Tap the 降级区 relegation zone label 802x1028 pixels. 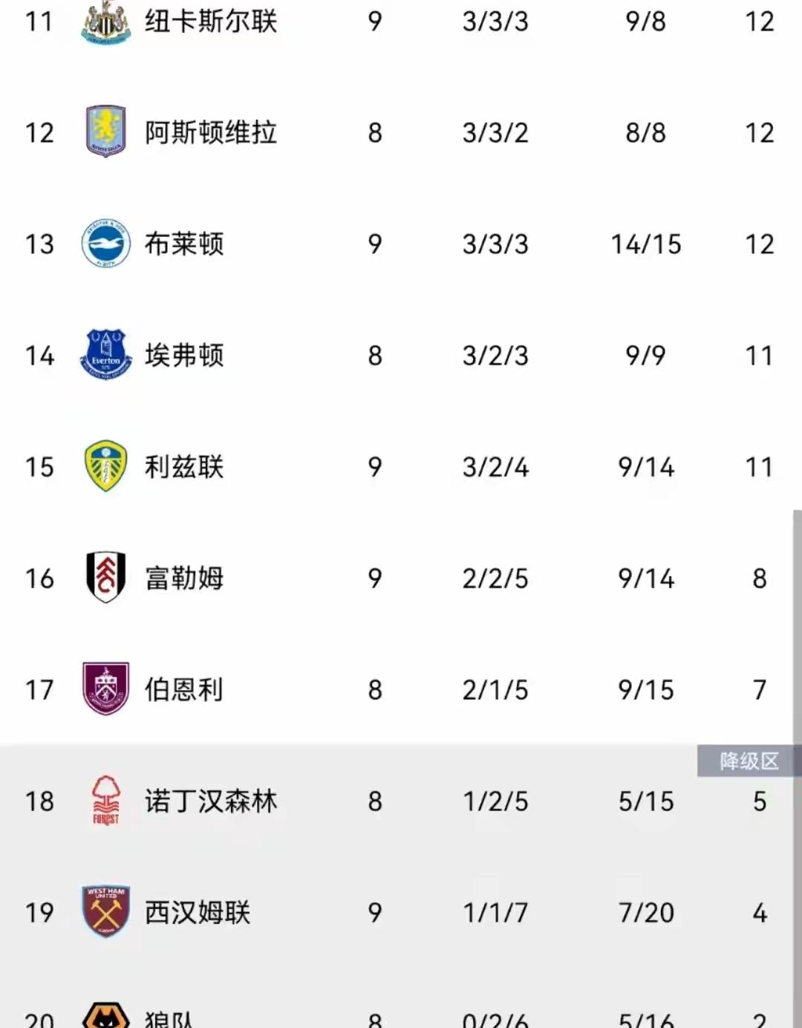tap(749, 761)
